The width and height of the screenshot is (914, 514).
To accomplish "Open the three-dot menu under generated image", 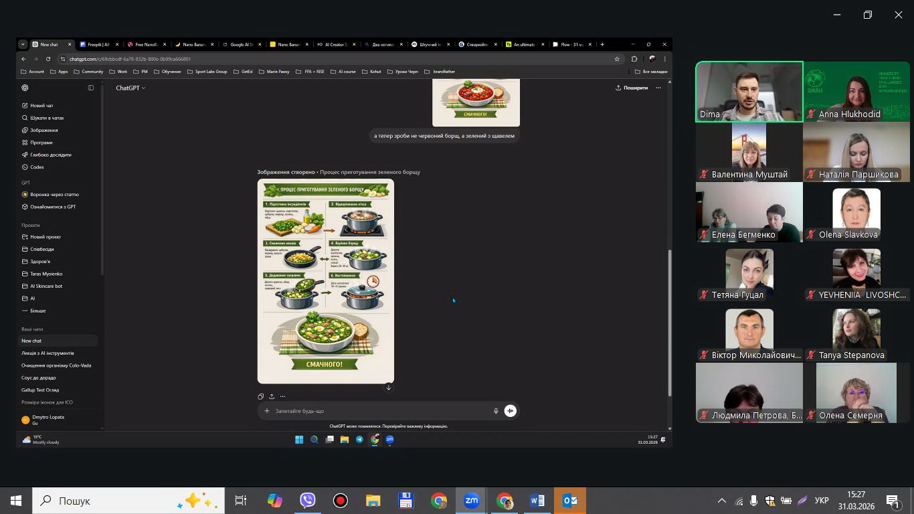I will (x=282, y=396).
